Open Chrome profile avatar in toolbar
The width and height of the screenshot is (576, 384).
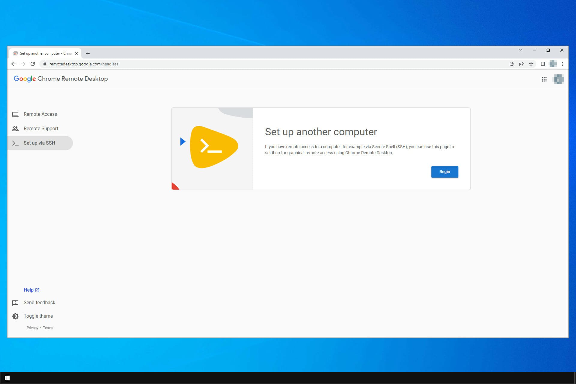coord(553,64)
